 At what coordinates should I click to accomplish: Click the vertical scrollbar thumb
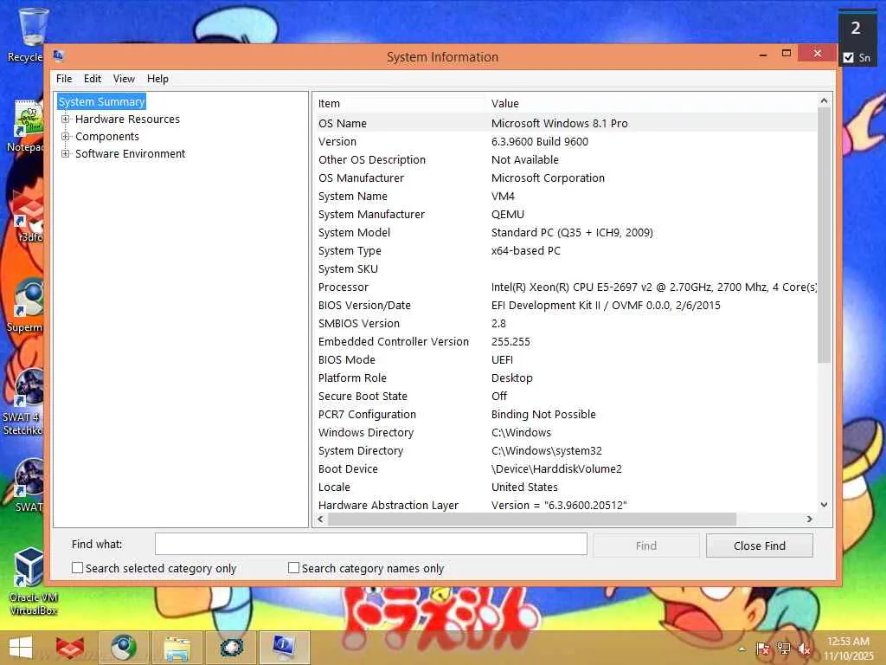coord(824,235)
